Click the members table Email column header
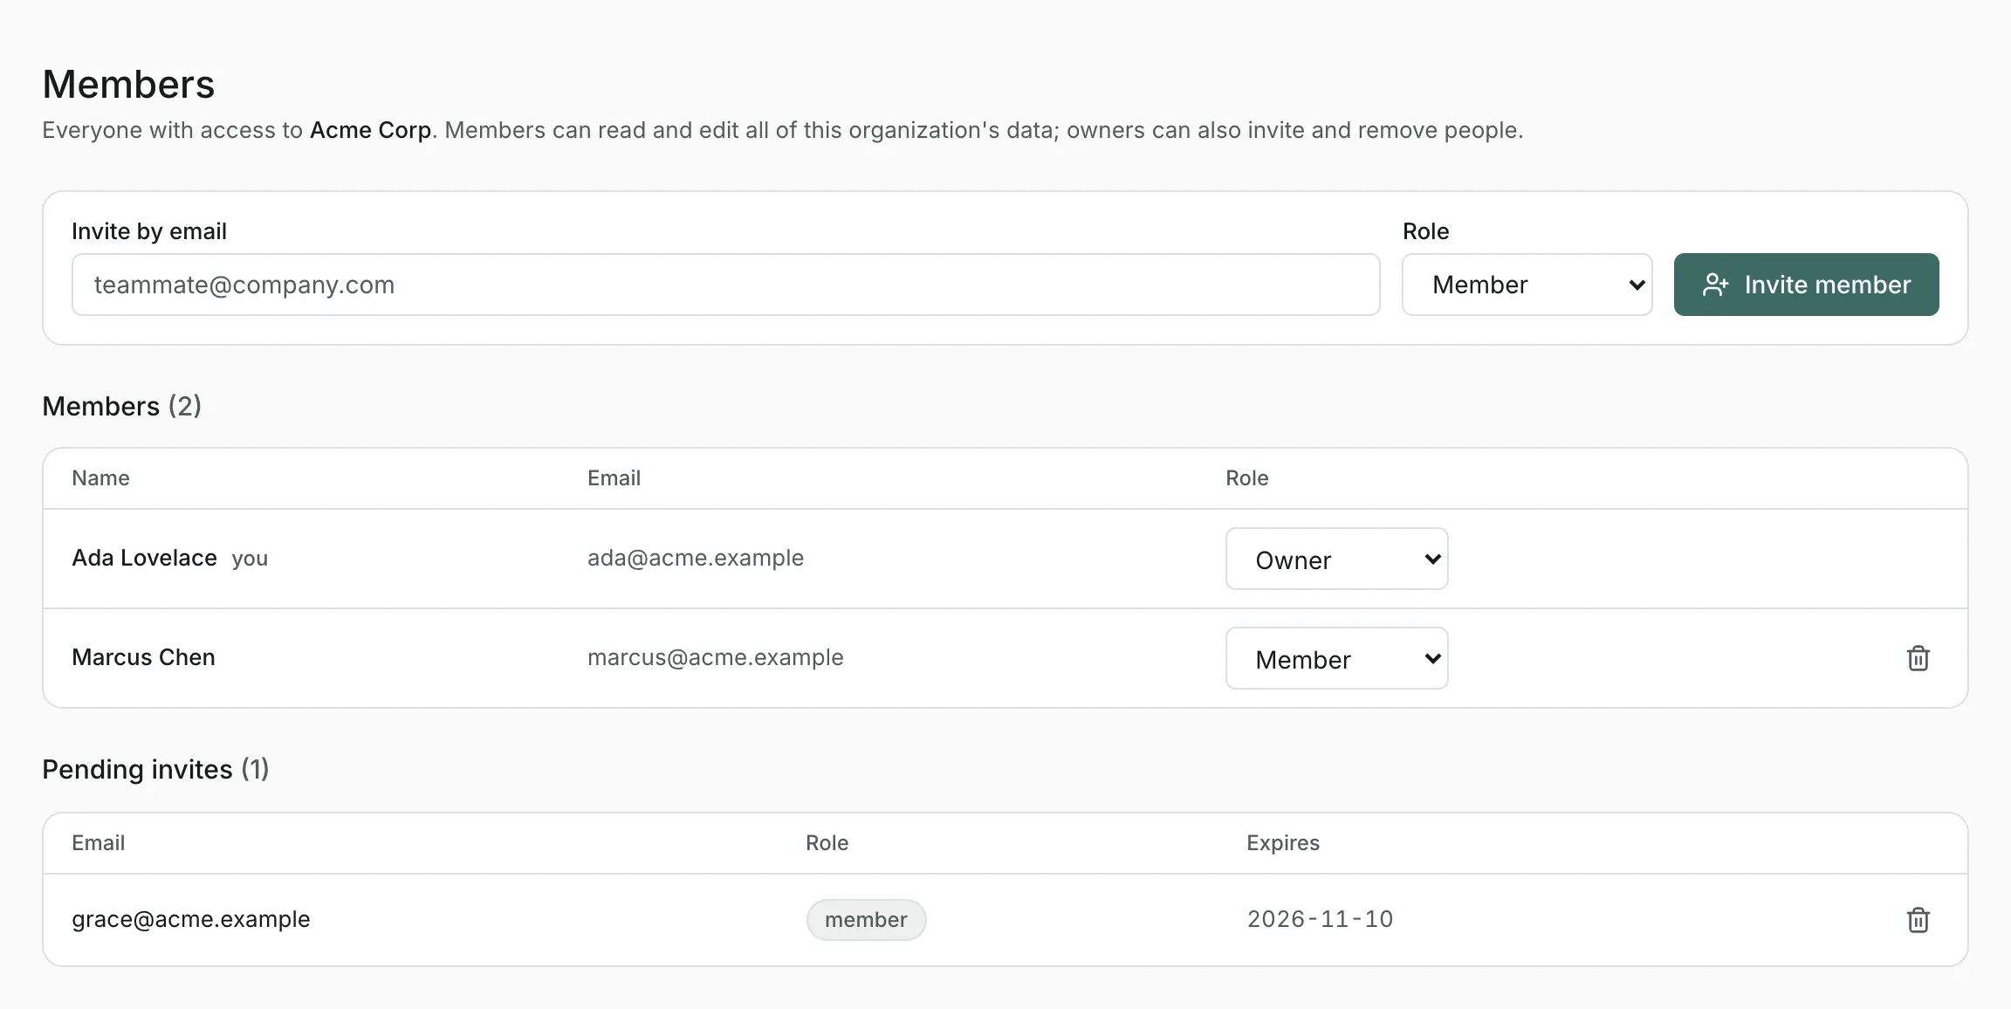 [x=614, y=478]
